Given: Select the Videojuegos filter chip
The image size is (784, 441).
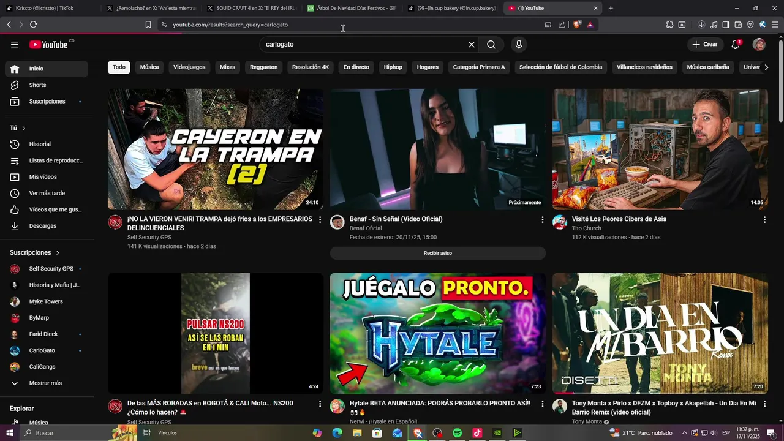Looking at the screenshot, I should 189,67.
